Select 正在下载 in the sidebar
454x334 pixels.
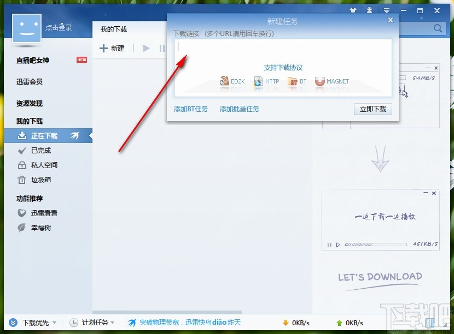(x=48, y=136)
